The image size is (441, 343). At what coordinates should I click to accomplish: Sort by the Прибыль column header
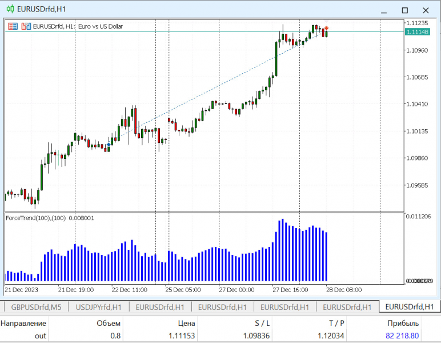pos(403,324)
